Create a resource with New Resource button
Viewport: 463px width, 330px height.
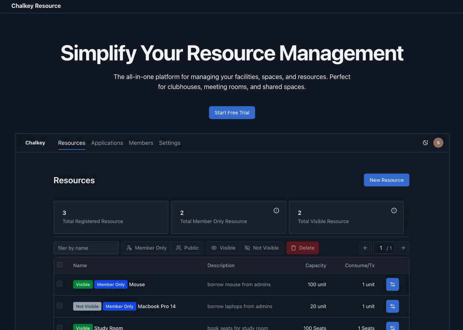pyautogui.click(x=386, y=180)
